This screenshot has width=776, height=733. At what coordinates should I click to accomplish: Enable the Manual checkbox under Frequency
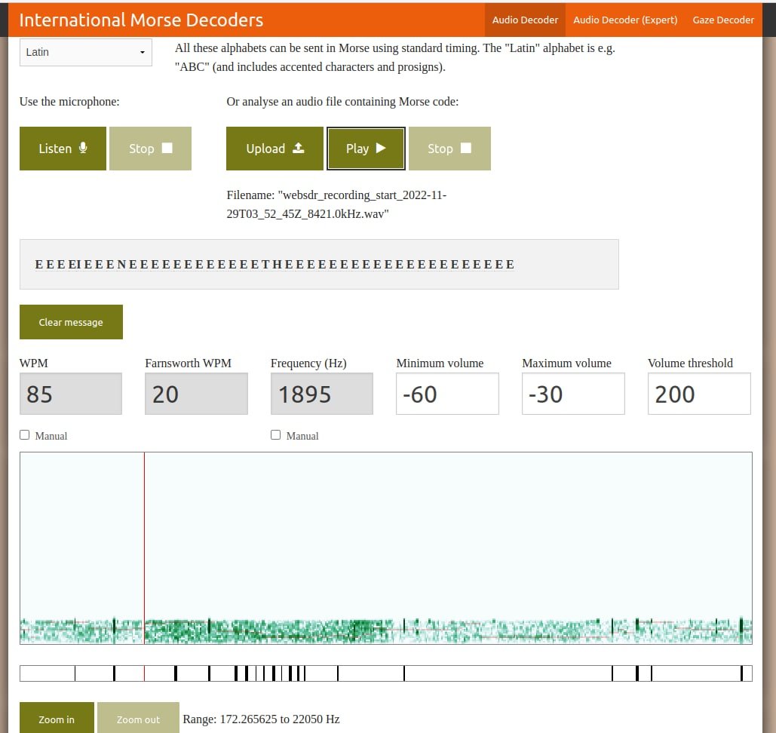276,434
